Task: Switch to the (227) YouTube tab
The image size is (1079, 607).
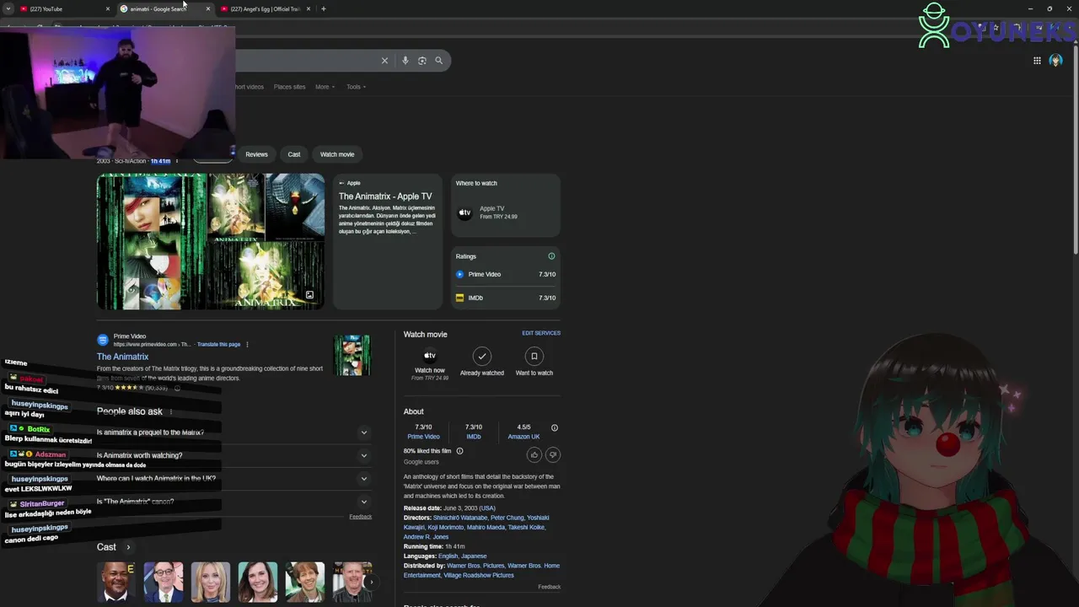Action: click(x=59, y=8)
